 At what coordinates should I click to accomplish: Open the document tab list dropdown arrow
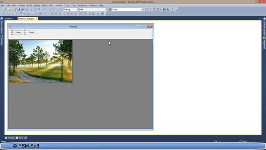pyautogui.click(x=260, y=19)
